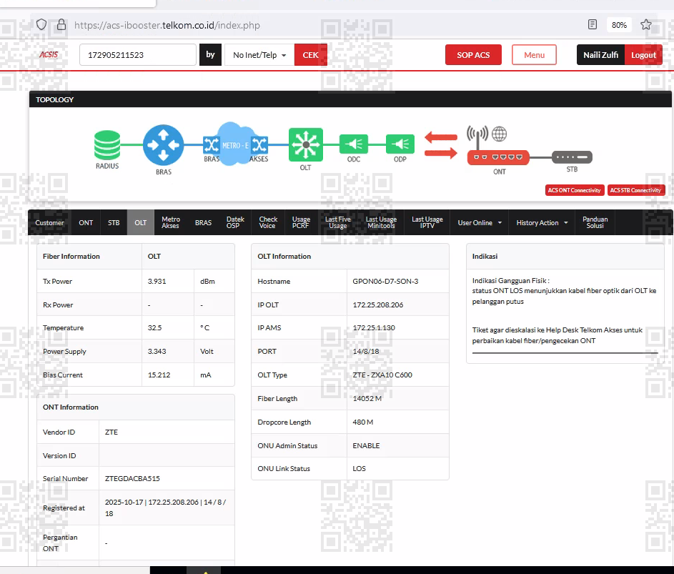Screen dimensions: 674x574
Task: Click the Serial Number value ZTEGDACBA515
Action: (x=132, y=478)
